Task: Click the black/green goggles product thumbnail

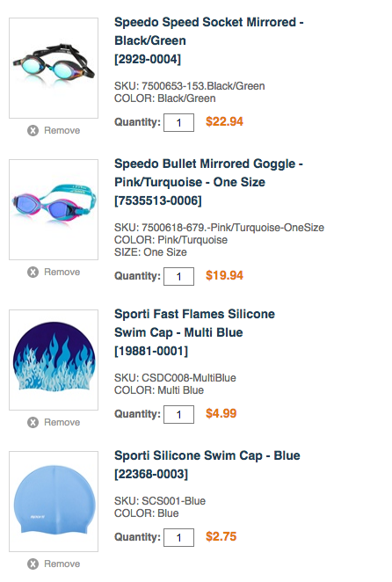Action: point(54,68)
